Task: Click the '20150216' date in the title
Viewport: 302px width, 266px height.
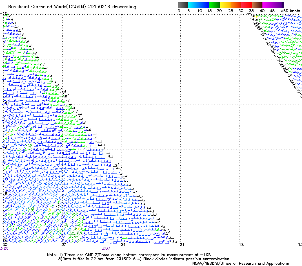Action: (x=99, y=7)
